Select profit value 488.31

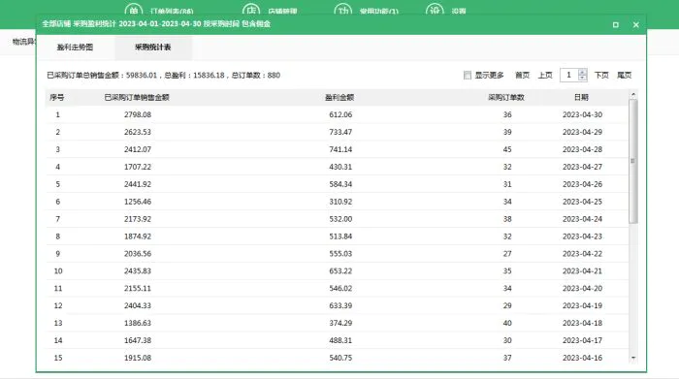point(340,340)
